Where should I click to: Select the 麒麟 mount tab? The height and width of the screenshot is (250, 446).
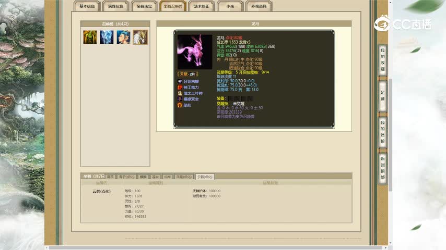coord(143,177)
